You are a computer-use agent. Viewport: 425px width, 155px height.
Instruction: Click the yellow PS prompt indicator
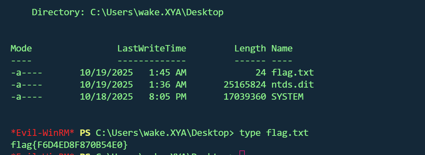[85, 133]
